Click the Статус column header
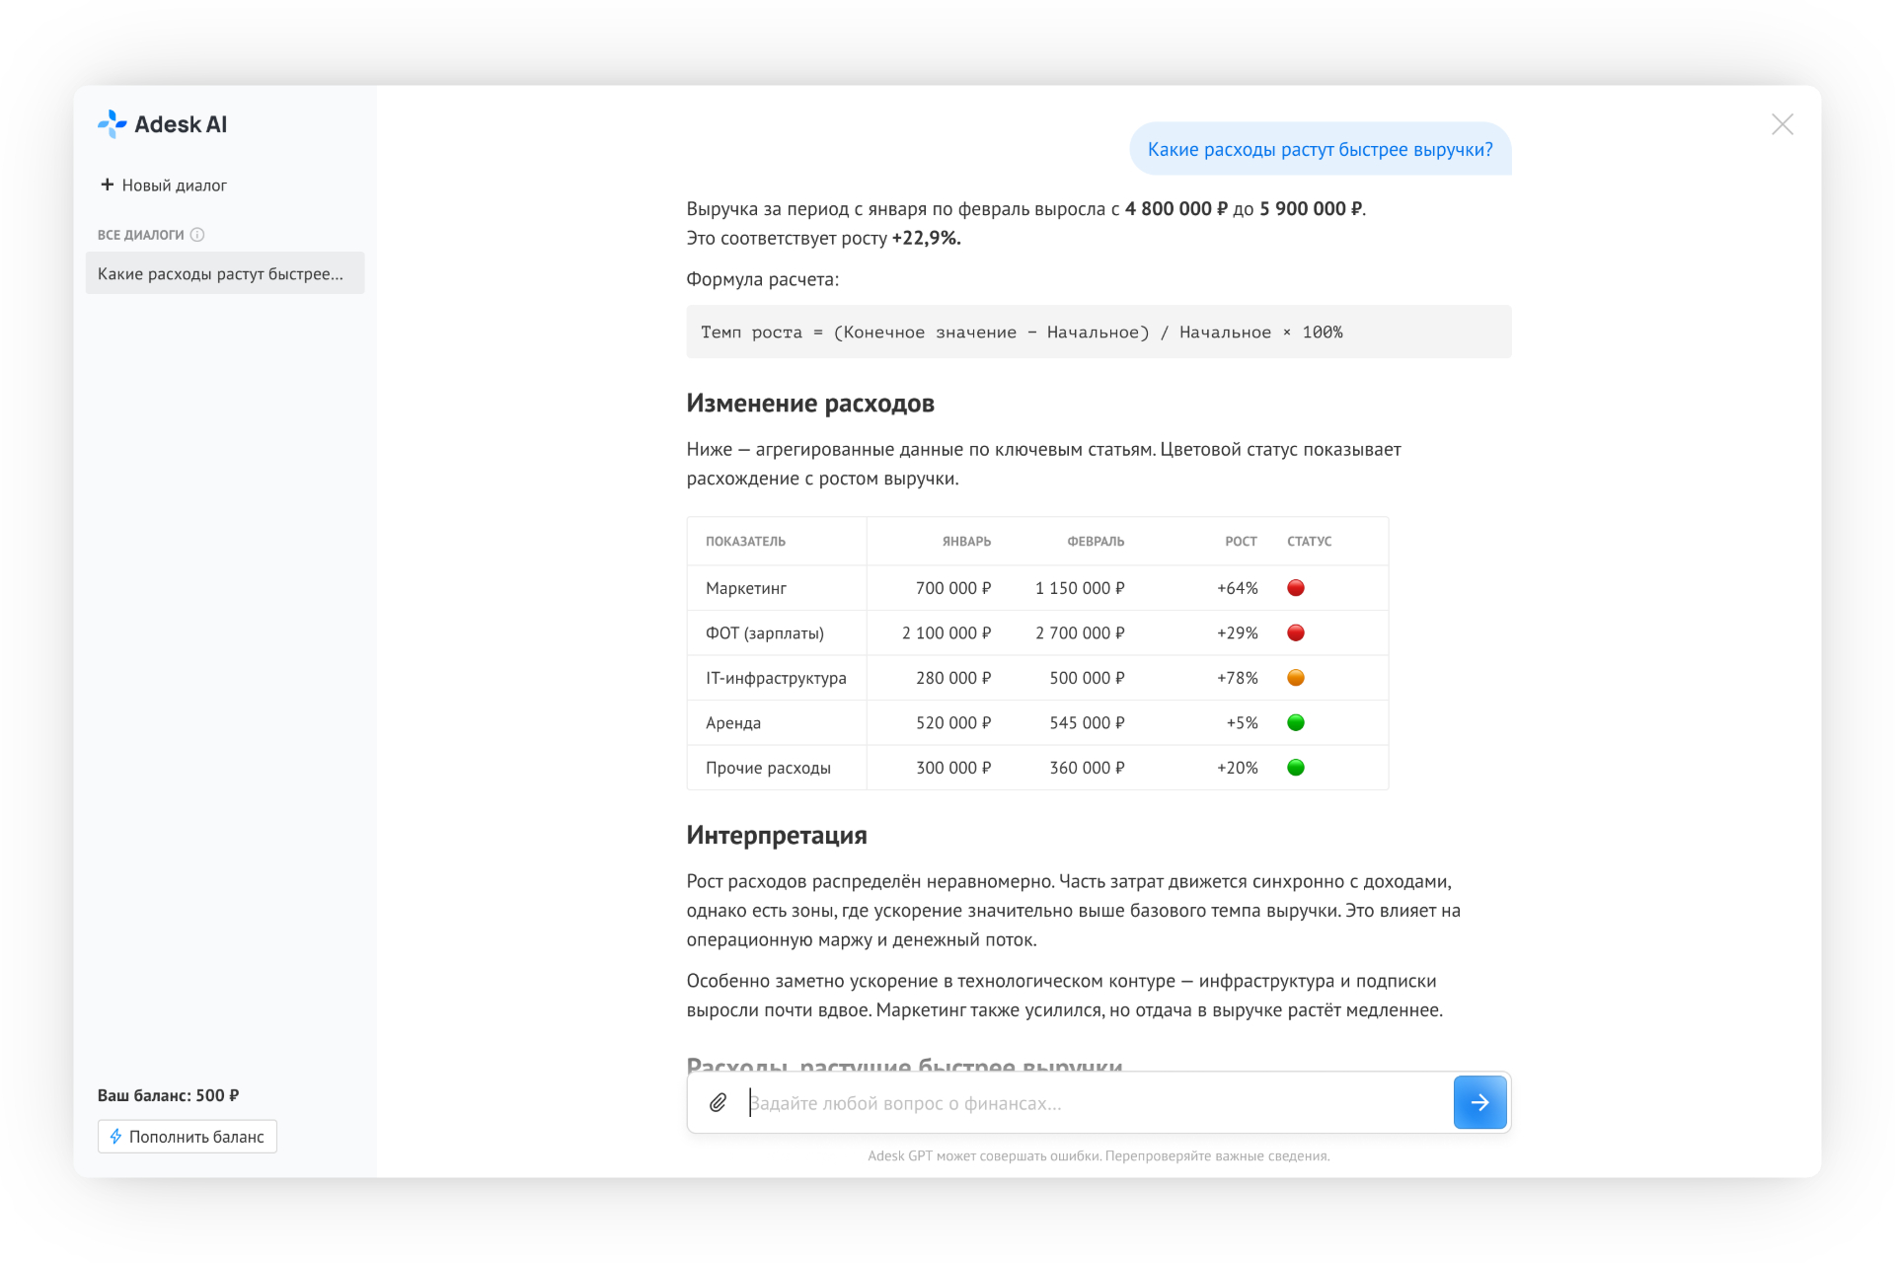Screen dimensions: 1895x1263 tap(1309, 541)
